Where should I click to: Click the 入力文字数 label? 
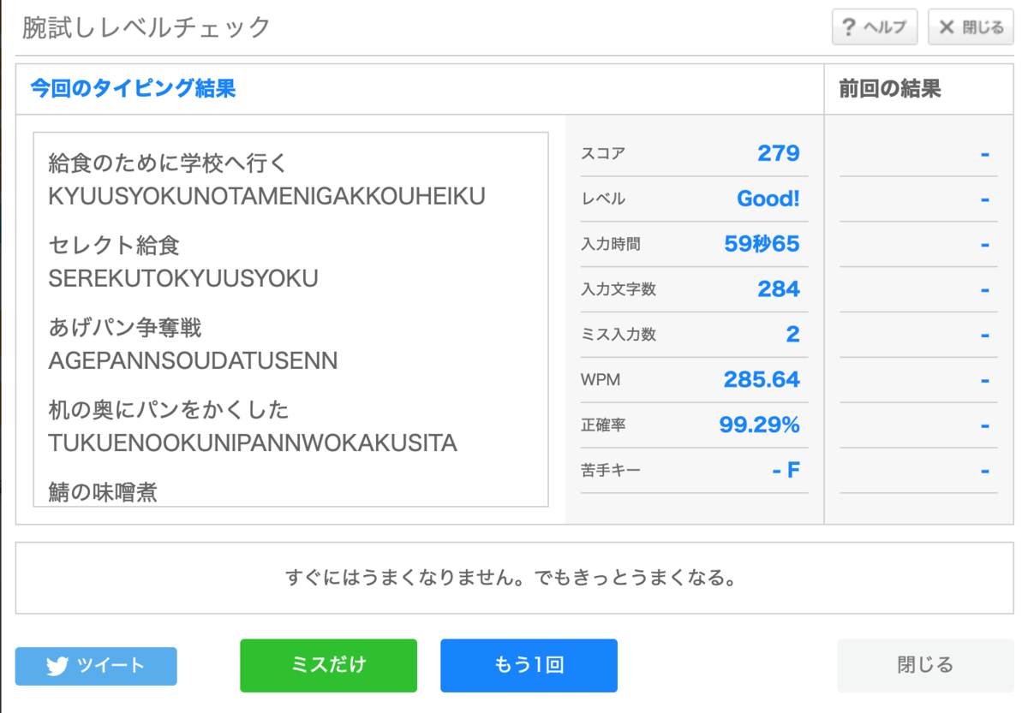pos(619,290)
